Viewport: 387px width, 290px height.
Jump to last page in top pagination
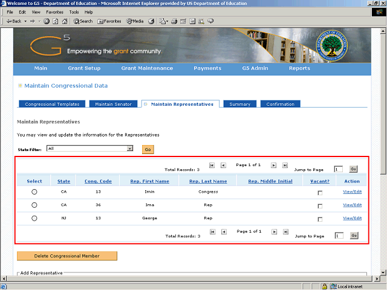285,165
